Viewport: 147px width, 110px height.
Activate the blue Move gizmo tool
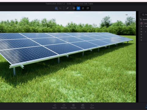pos(78,8)
